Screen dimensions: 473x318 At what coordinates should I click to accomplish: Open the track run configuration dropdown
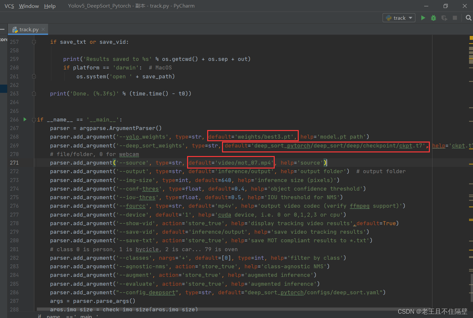point(399,18)
